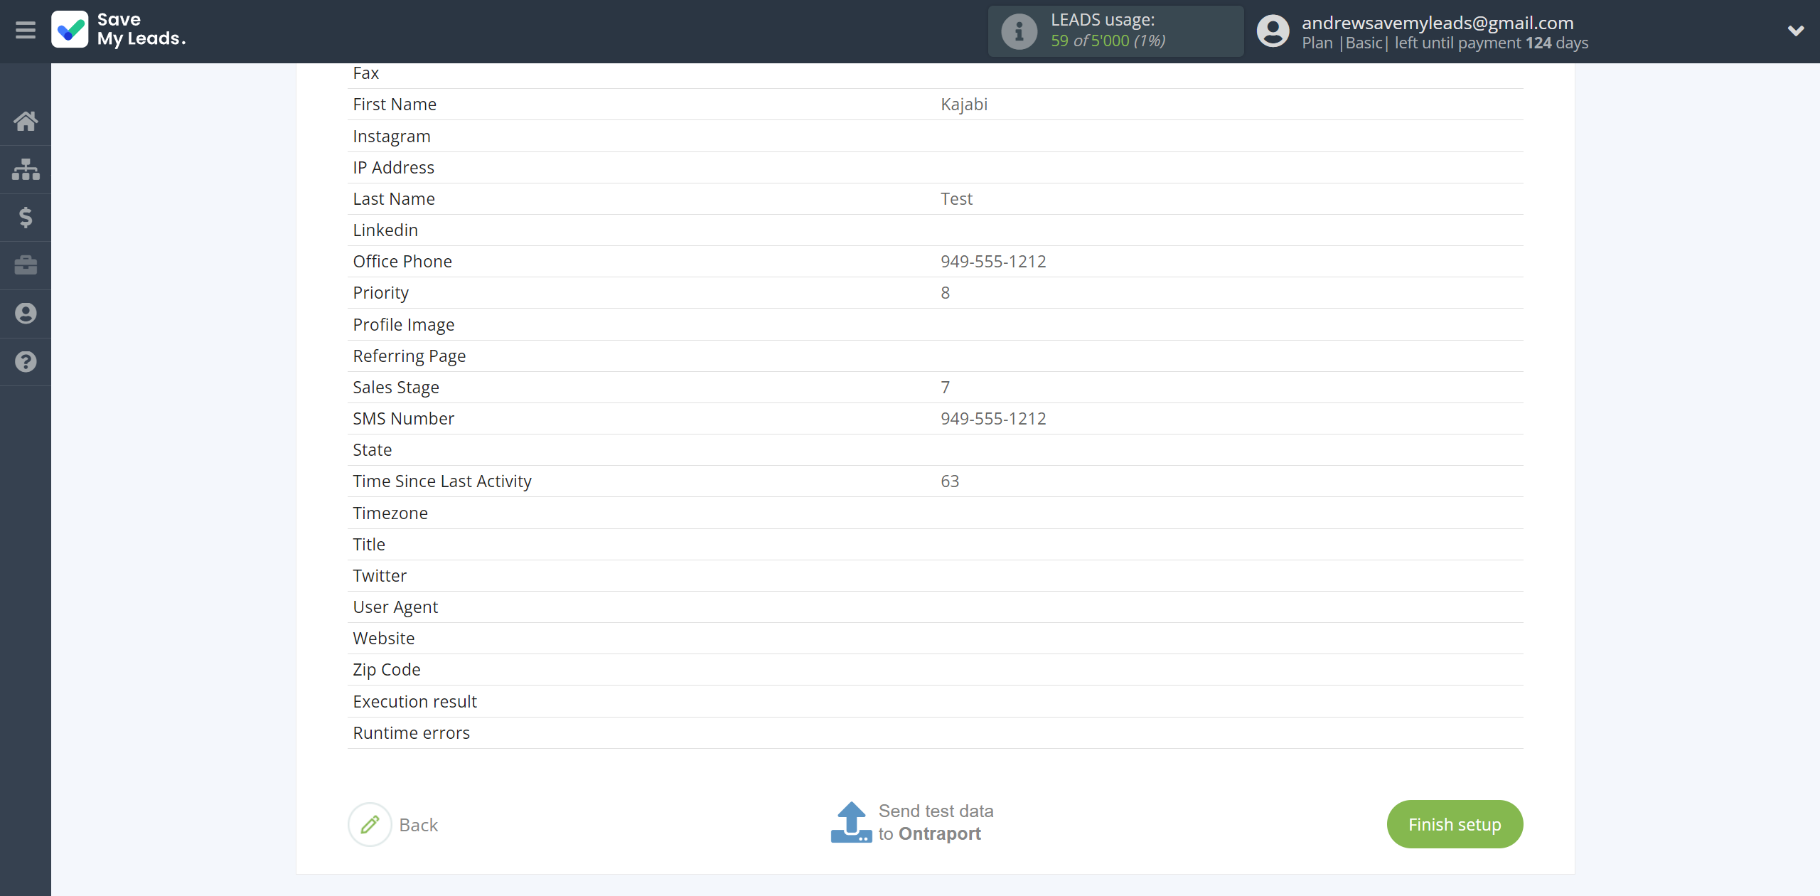
Task: Send test data to Ontraport
Action: 936,822
